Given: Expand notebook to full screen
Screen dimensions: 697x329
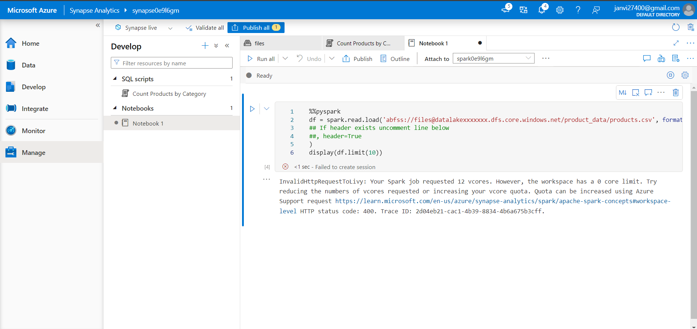Looking at the screenshot, I should pyautogui.click(x=676, y=43).
